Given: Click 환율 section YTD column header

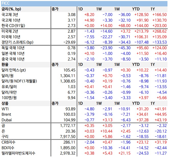Looking at the screenshot, I should pos(136,64).
